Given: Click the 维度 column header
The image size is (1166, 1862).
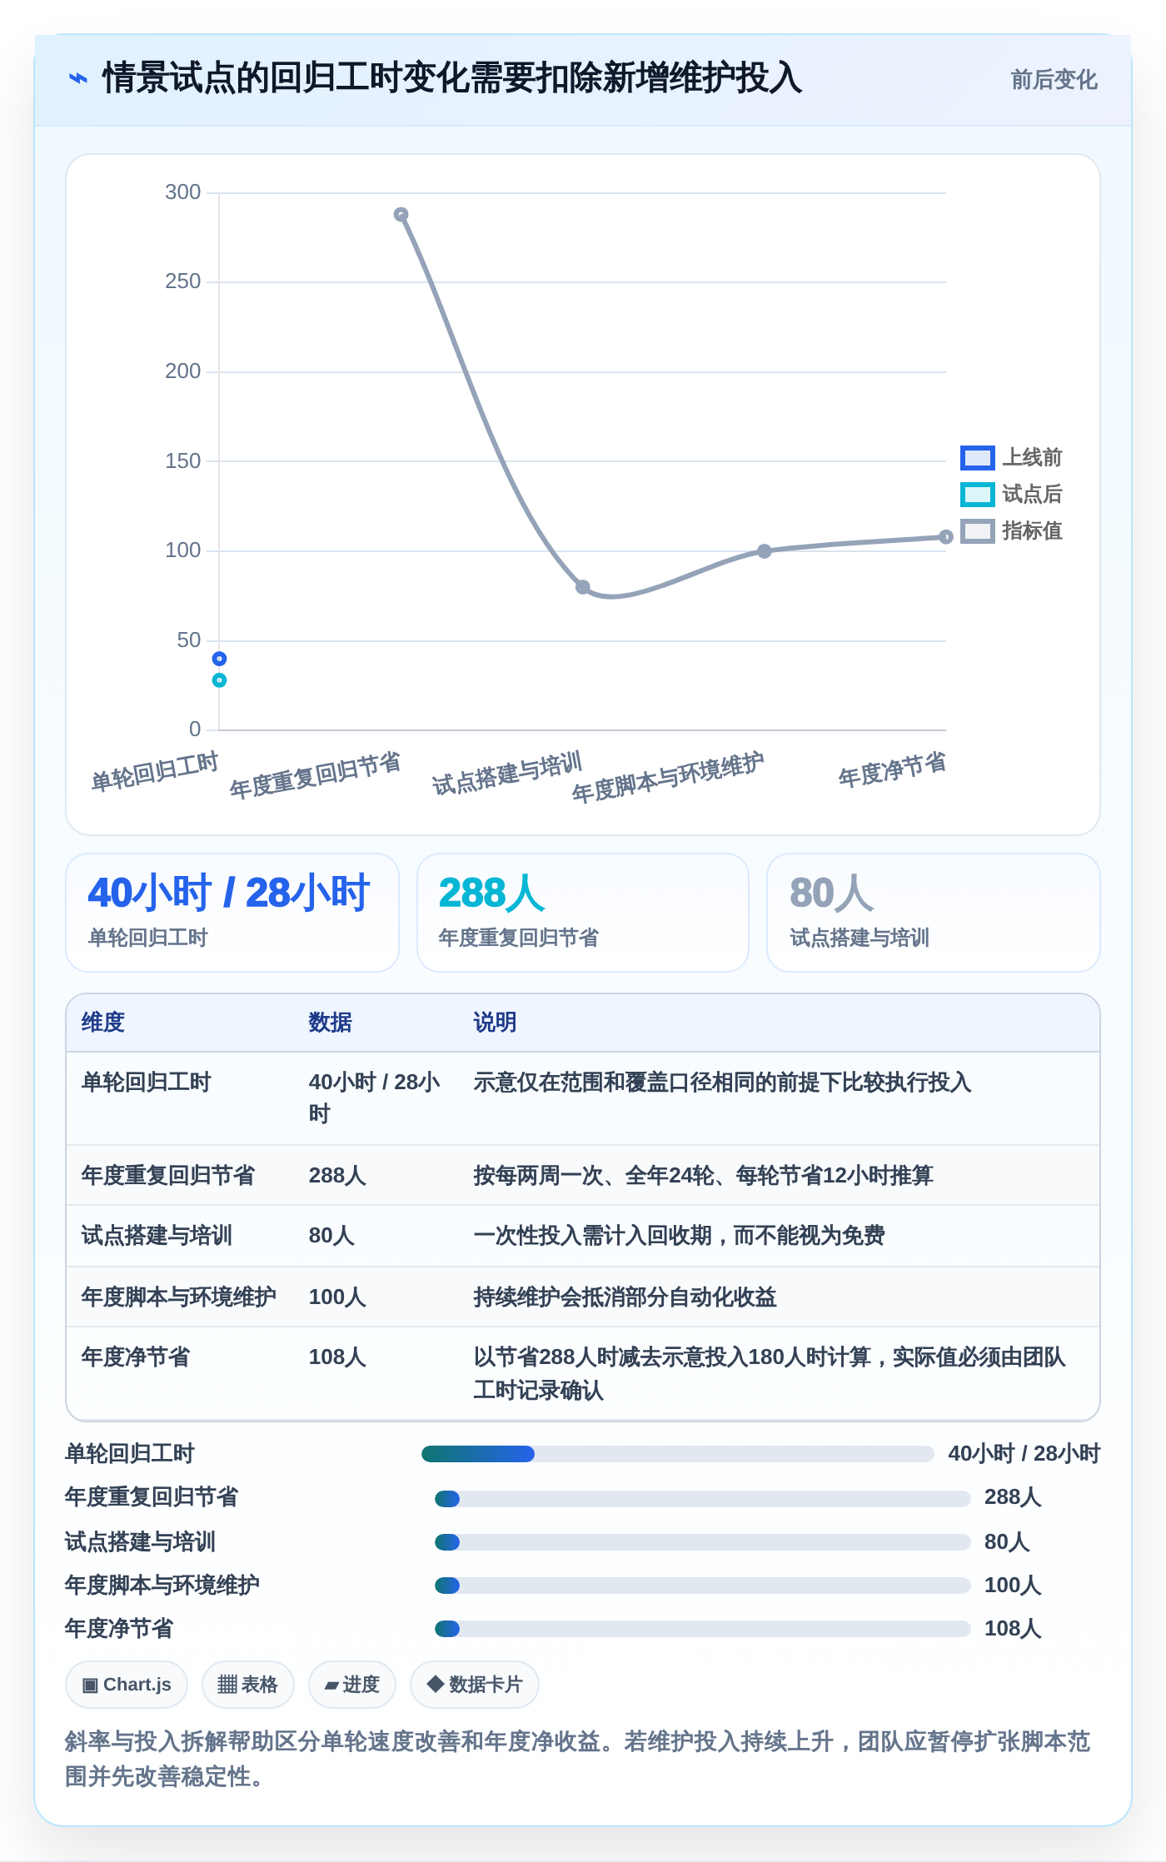Looking at the screenshot, I should coord(103,1023).
